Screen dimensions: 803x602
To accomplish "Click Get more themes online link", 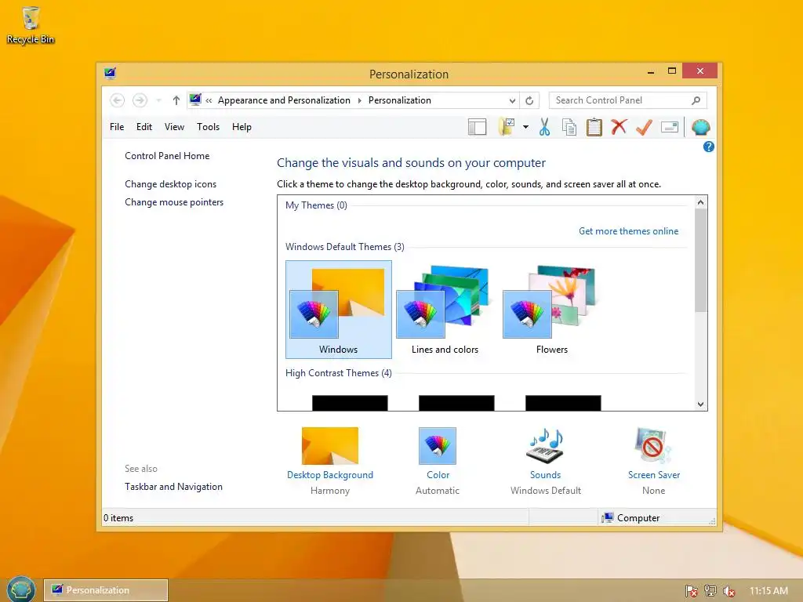I will 628,231.
